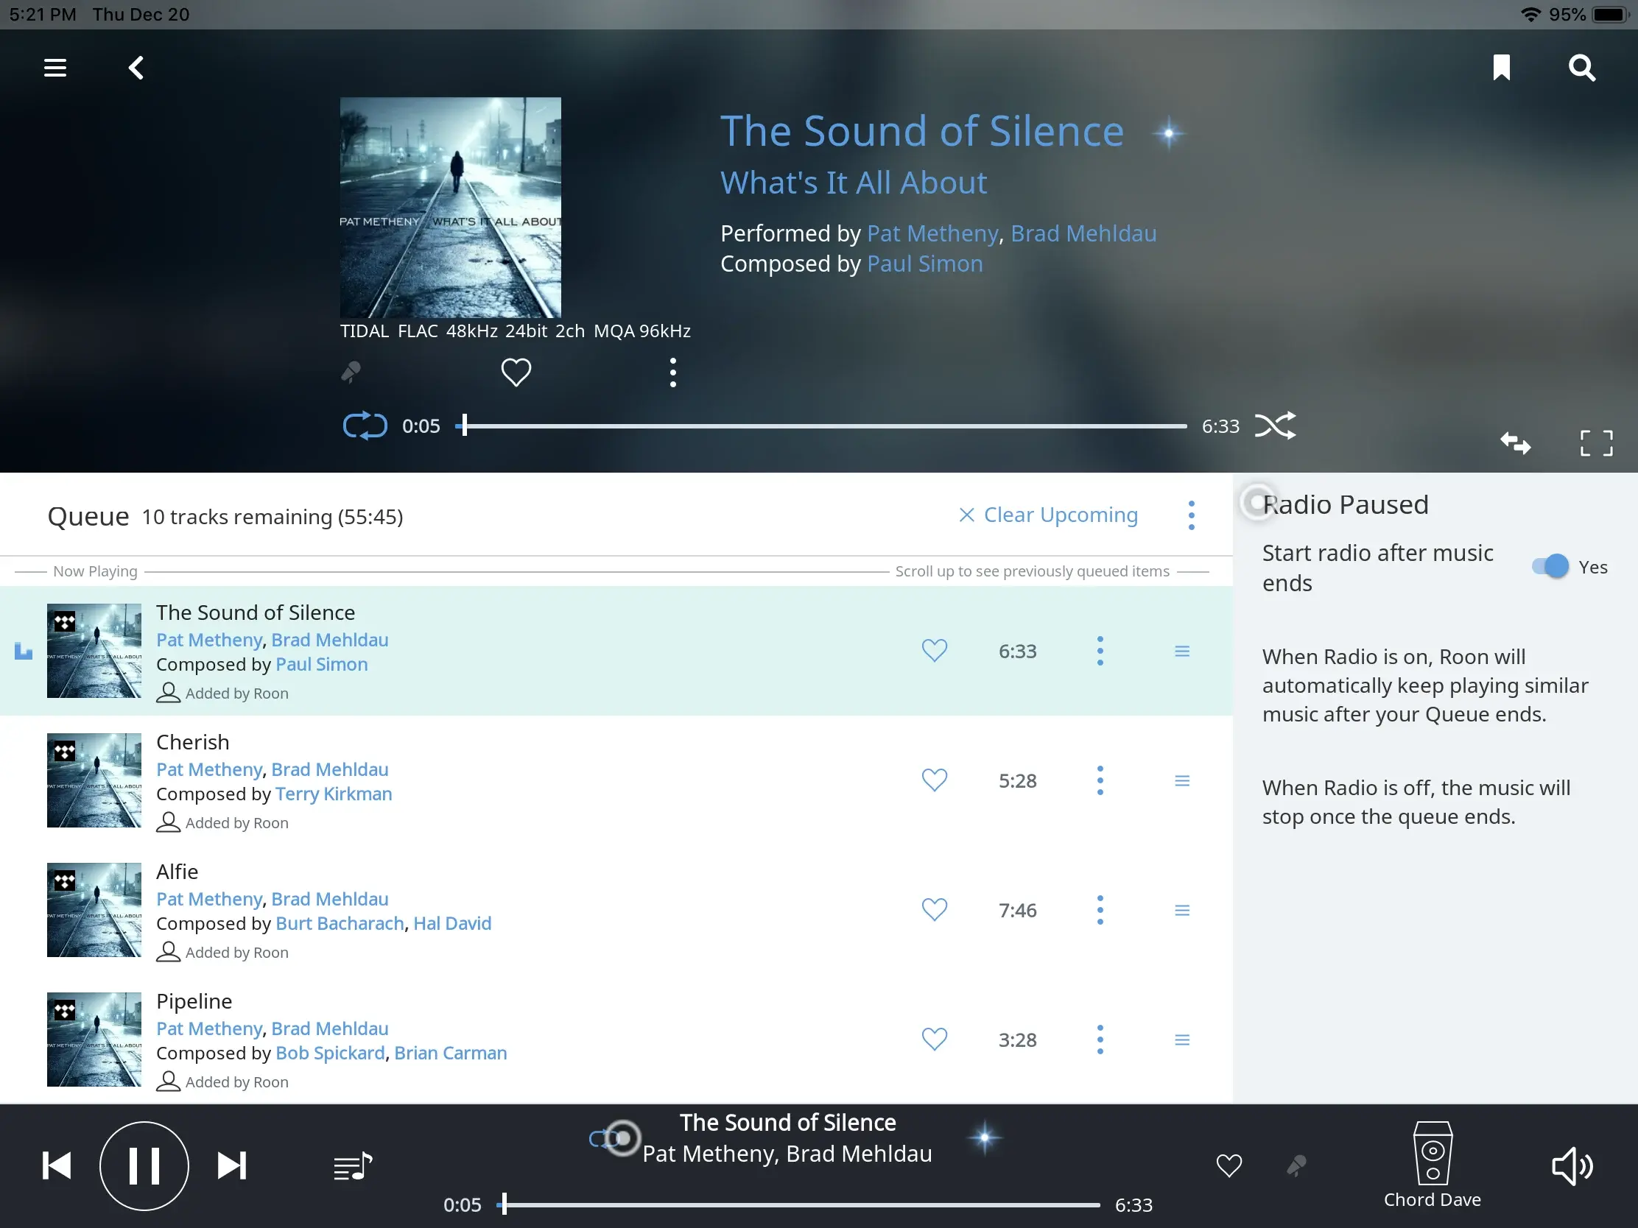Grab reorder handle for The Sound of Silence row
Image resolution: width=1638 pixels, height=1228 pixels.
(x=1182, y=652)
